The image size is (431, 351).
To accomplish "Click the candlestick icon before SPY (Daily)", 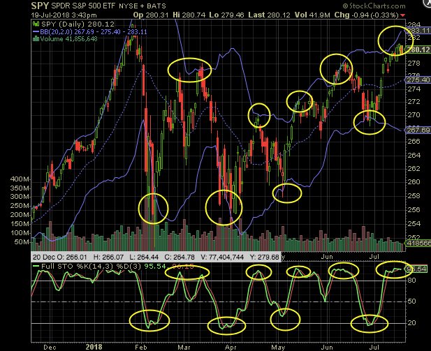I will point(36,24).
